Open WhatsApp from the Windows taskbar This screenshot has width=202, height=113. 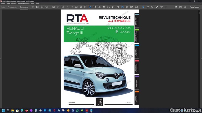point(78,111)
